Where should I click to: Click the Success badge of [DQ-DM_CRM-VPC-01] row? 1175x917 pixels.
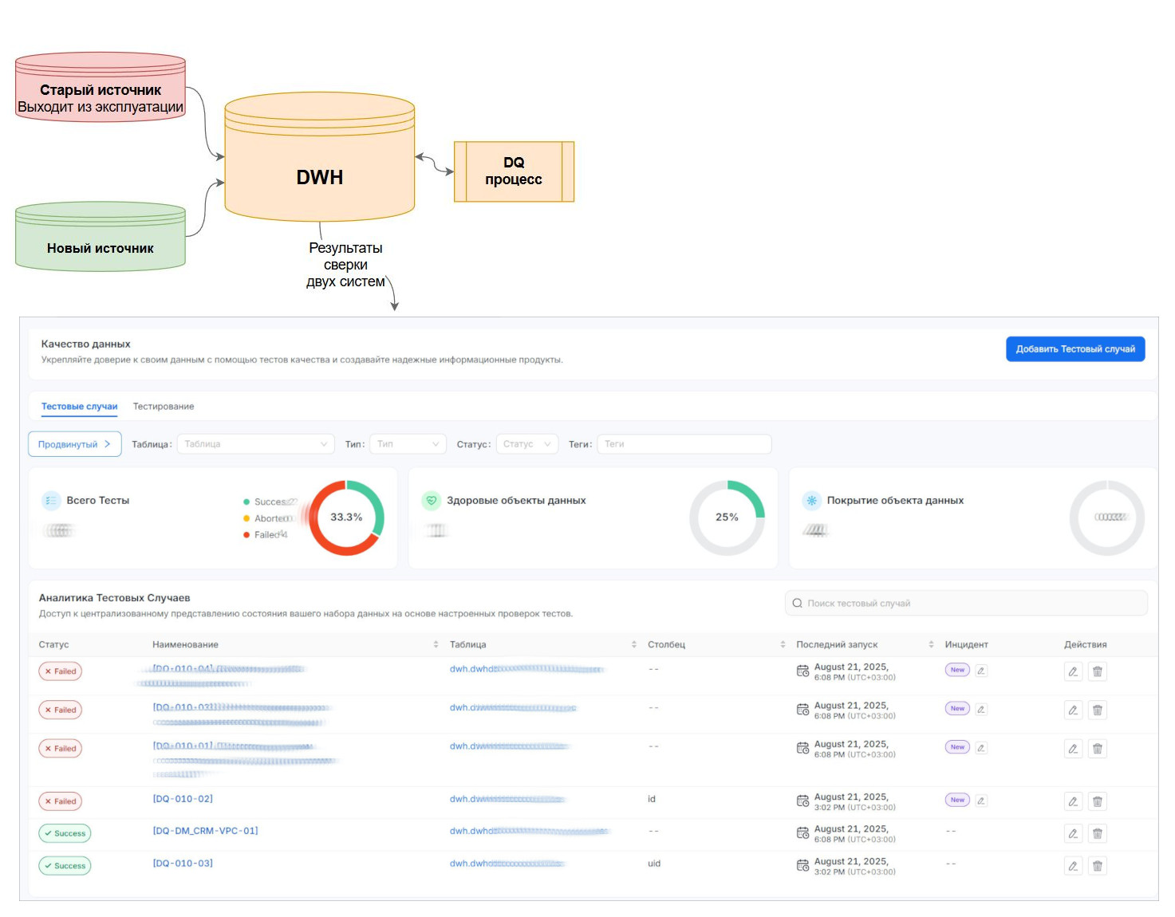[65, 834]
